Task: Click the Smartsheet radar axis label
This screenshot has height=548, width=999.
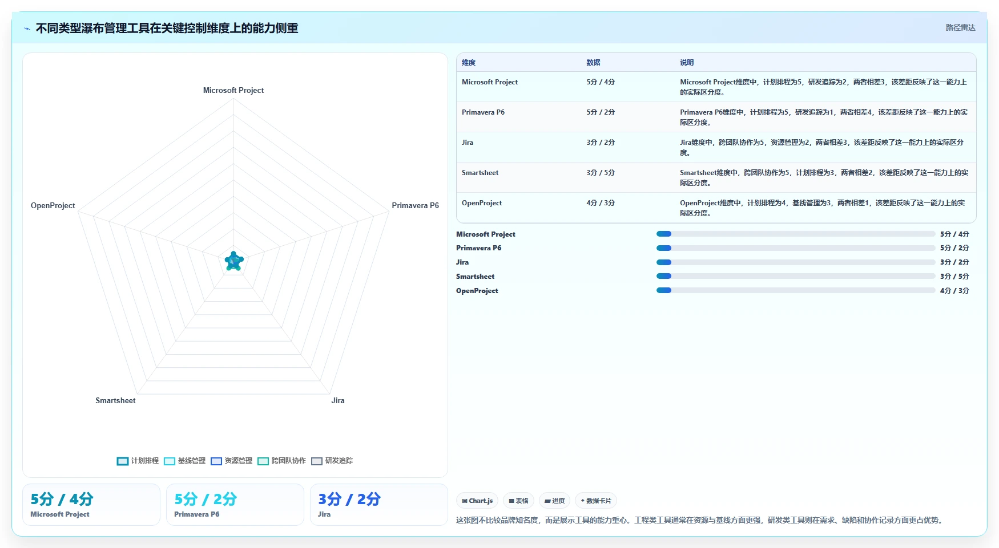Action: (115, 400)
